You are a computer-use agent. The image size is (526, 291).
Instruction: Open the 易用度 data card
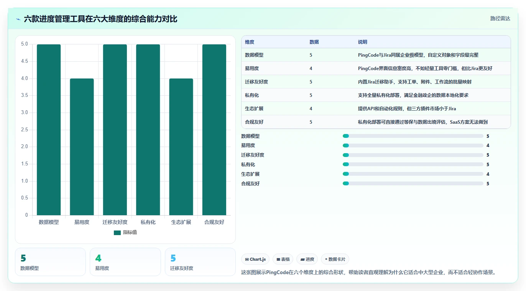coord(125,262)
